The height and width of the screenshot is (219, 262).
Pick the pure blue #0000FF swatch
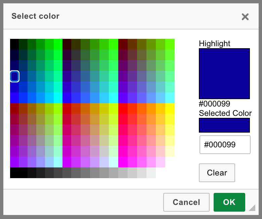point(14,98)
